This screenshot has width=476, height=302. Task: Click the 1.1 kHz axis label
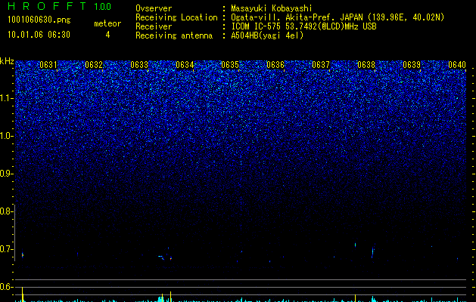point(6,98)
